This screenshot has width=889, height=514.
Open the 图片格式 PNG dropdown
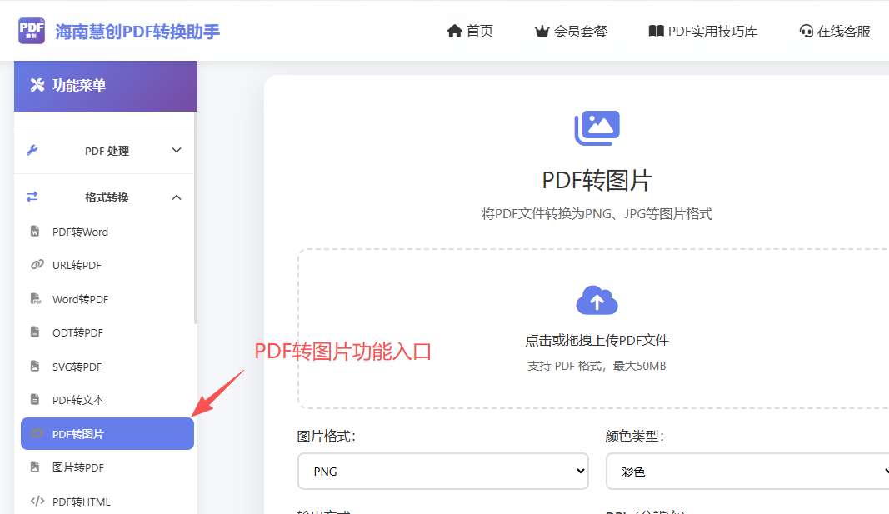(x=443, y=471)
